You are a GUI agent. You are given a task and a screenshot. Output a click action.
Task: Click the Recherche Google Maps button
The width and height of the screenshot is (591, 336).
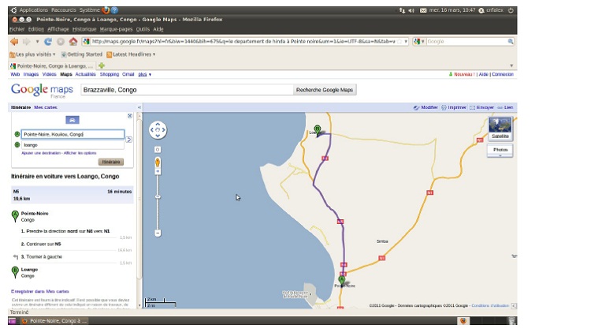point(325,90)
